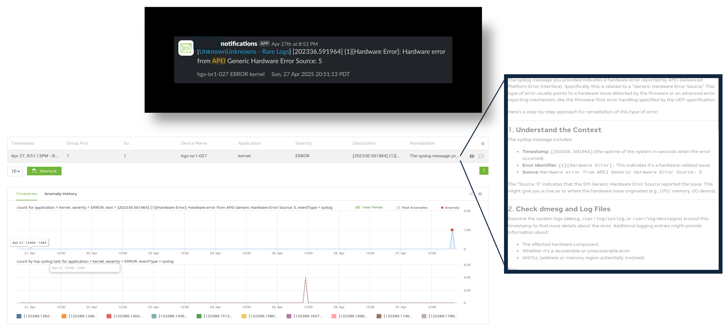The image size is (727, 330).
Task: Click the Apr 27, 8:51:13PM timestamp cell
Action: click(x=35, y=156)
